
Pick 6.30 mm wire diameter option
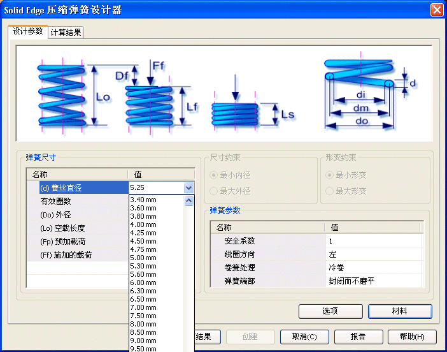pyautogui.click(x=143, y=291)
